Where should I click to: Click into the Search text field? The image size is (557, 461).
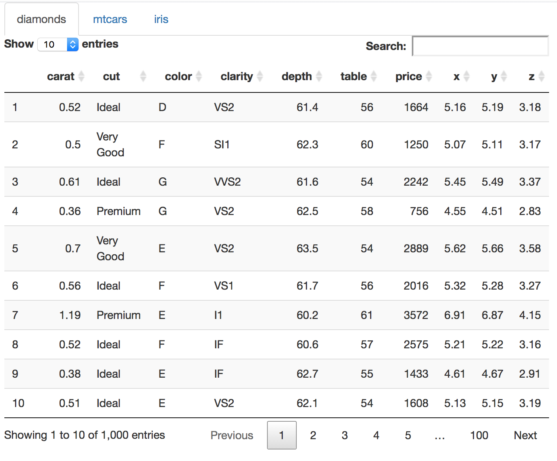pyautogui.click(x=480, y=46)
